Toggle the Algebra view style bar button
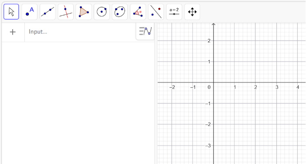The height and width of the screenshot is (164, 306). (145, 31)
